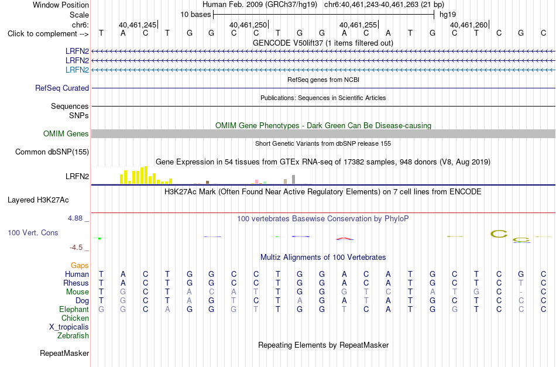
Task: Select the 'X_tropicalis' species row label
Action: 69,327
